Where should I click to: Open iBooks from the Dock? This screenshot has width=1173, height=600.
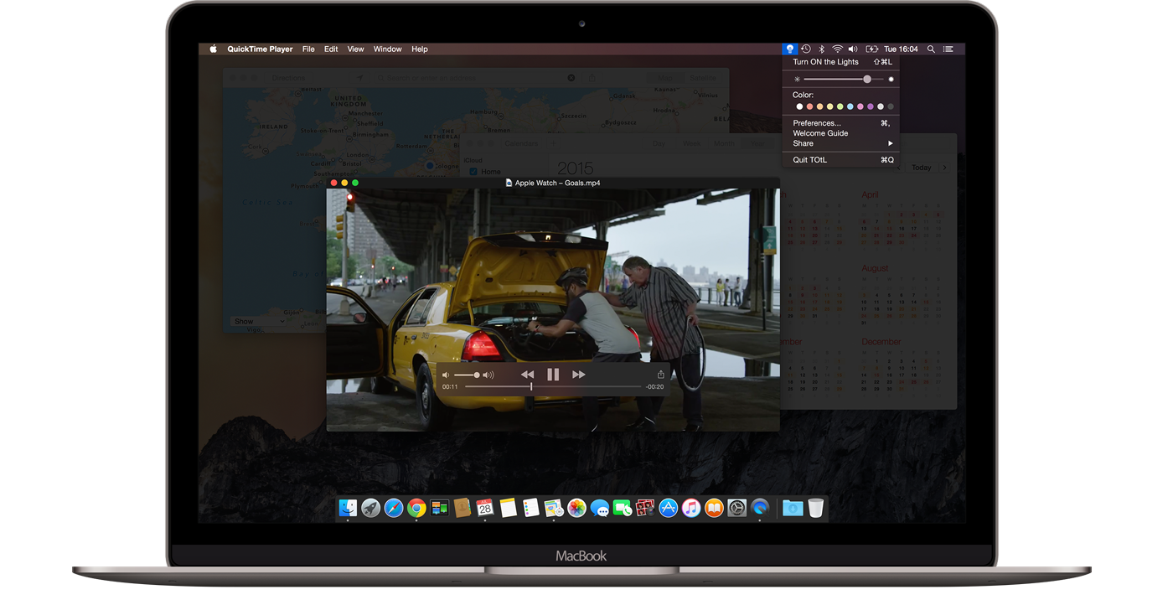coord(714,508)
